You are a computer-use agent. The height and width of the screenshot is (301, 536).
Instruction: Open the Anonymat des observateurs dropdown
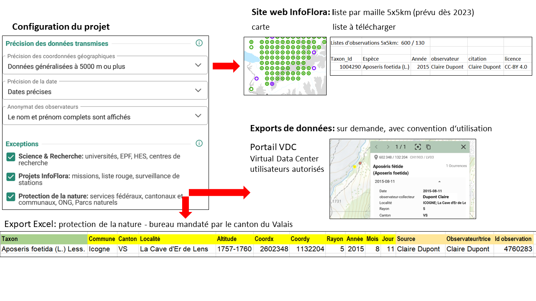[105, 116]
